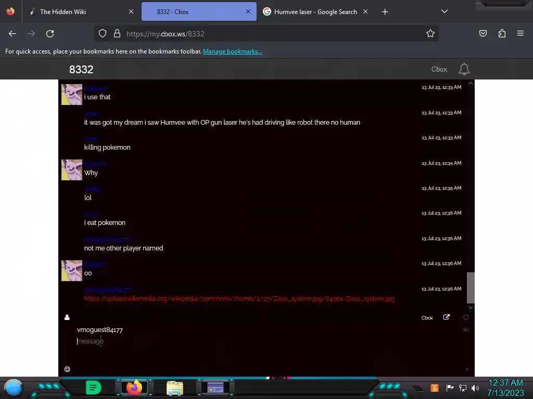This screenshot has height=399, width=533.
Task: Open the purple window app in taskbar
Action: pos(215,388)
